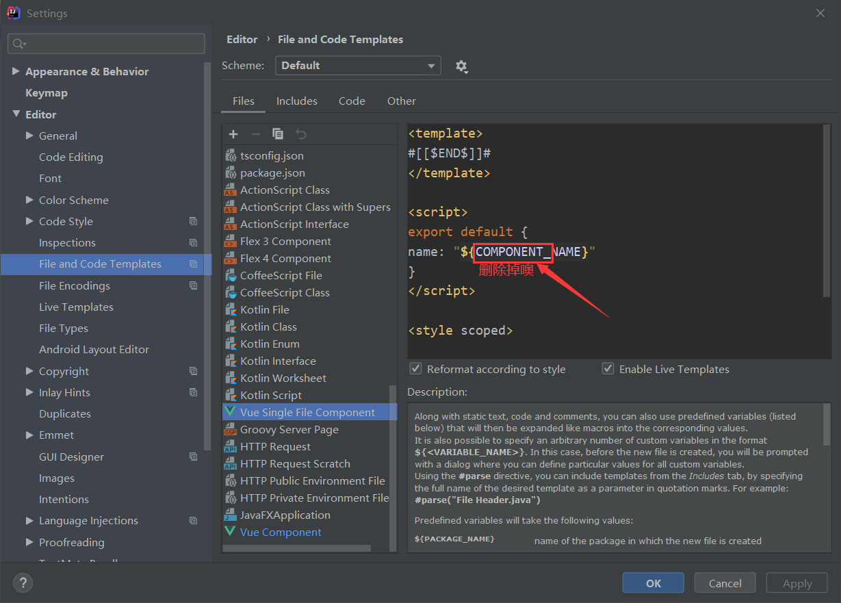This screenshot has width=841, height=603.
Task: Click the template list horizontal scrollbar
Action: coord(296,548)
